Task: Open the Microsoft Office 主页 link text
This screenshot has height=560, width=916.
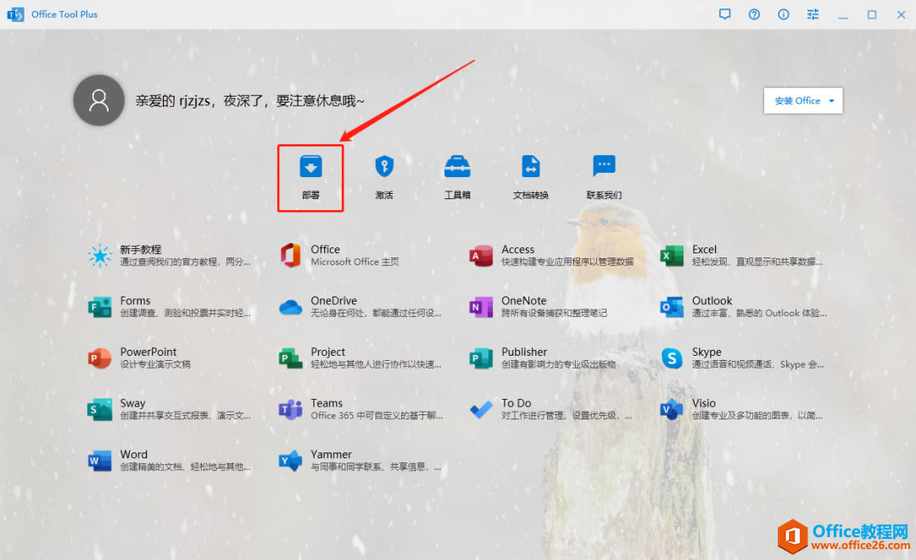Action: coord(355,262)
